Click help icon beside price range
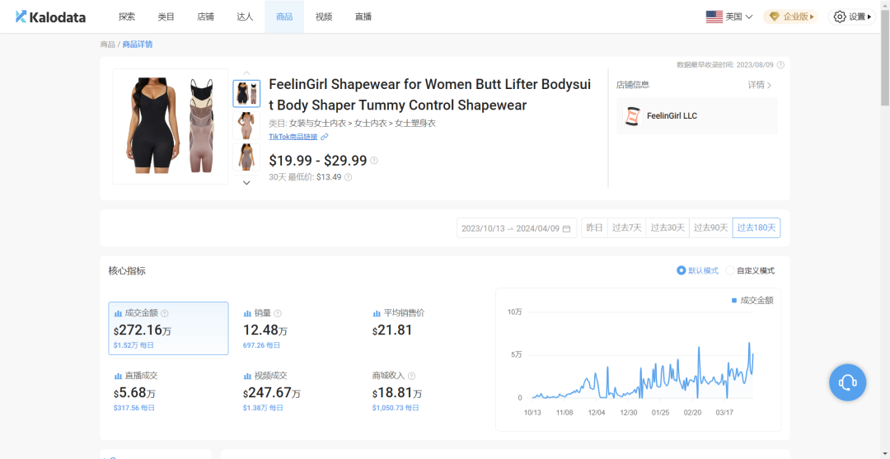The image size is (890, 459). [374, 161]
